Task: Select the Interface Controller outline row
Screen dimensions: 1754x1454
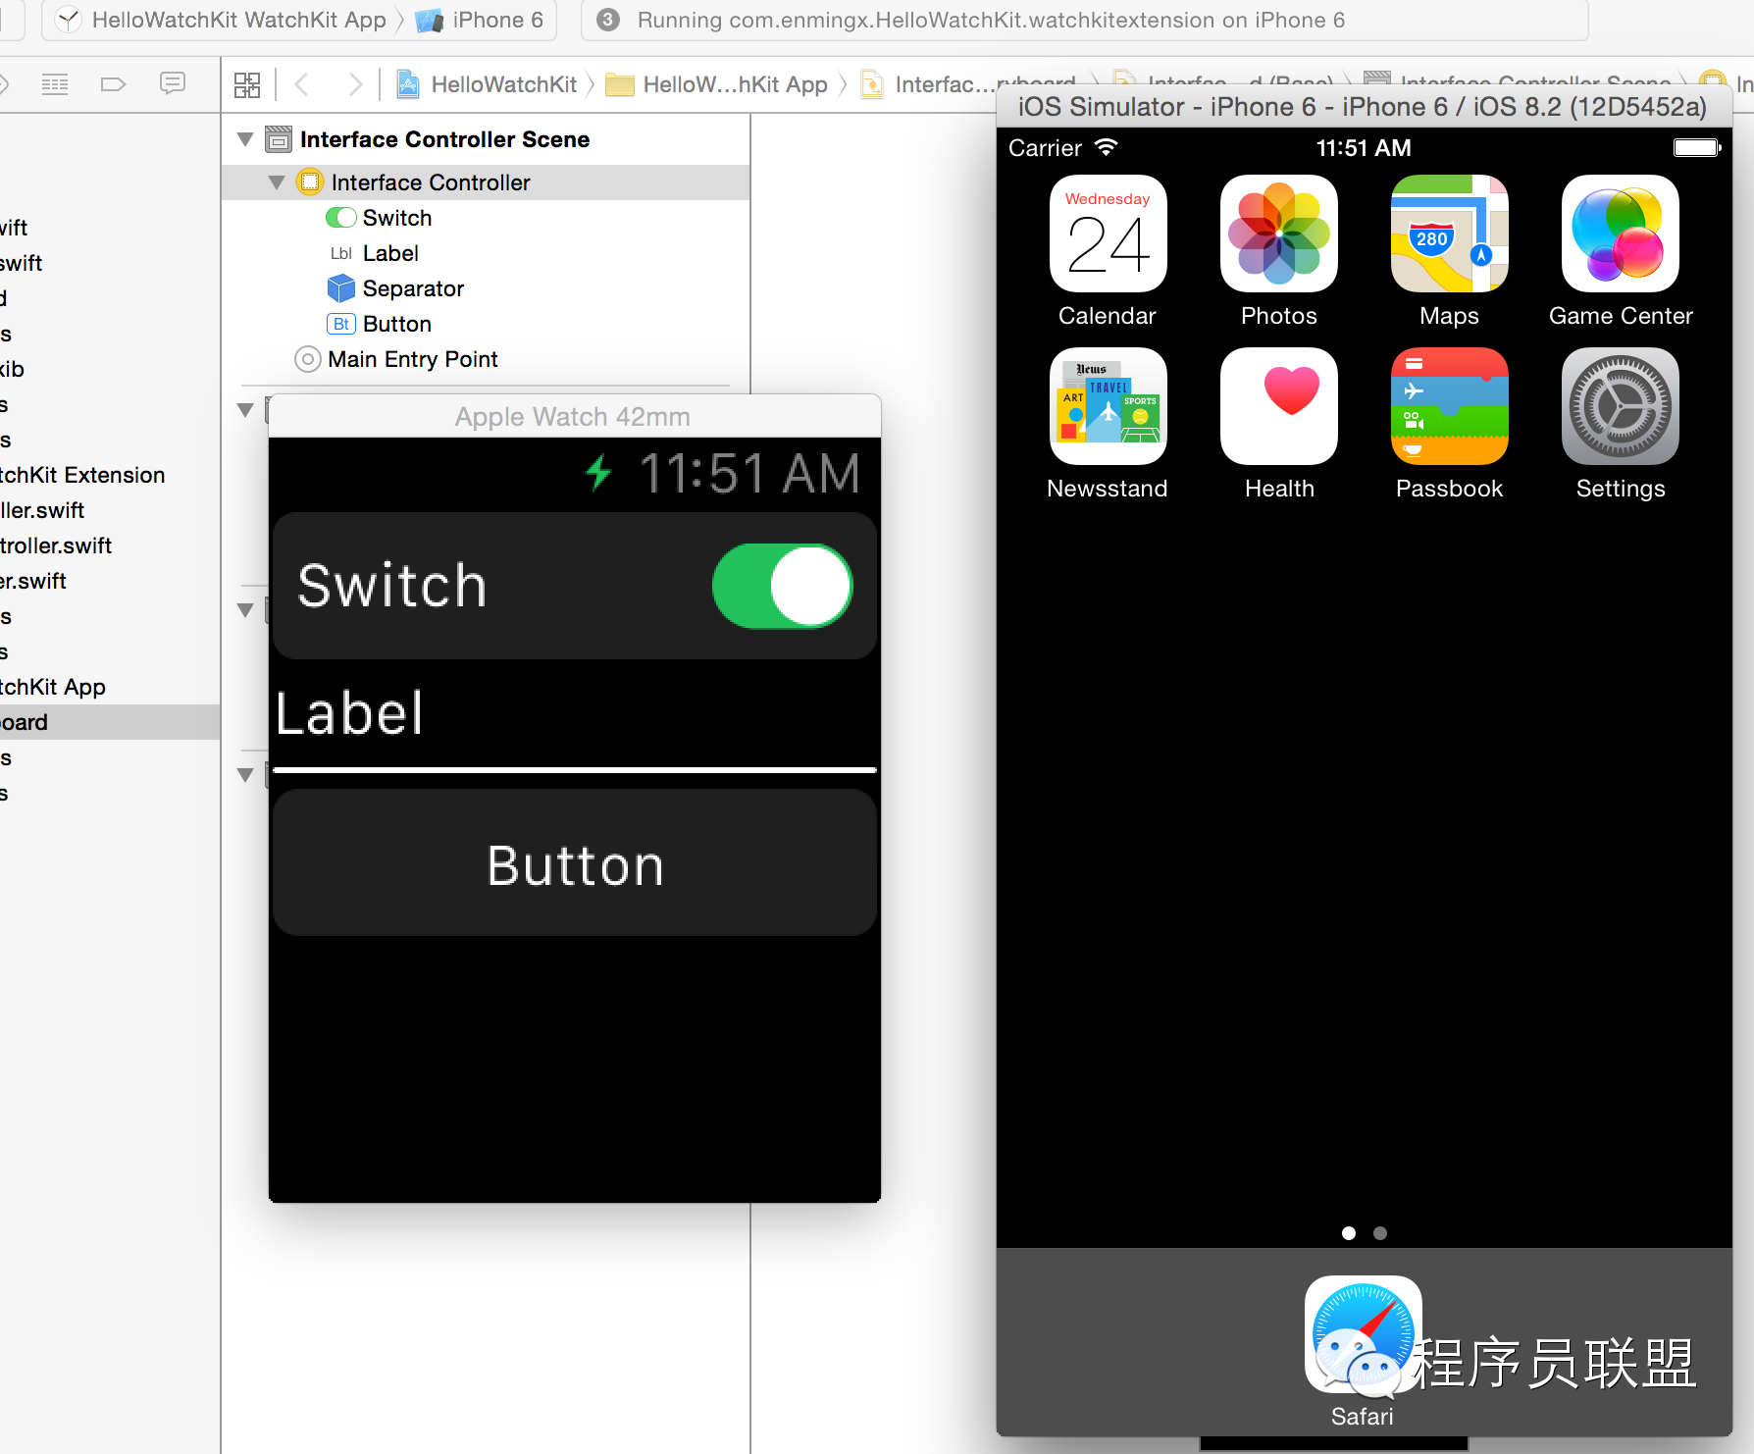Action: (486, 182)
